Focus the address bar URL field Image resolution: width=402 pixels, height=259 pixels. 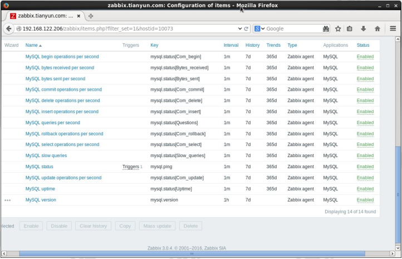(x=128, y=29)
